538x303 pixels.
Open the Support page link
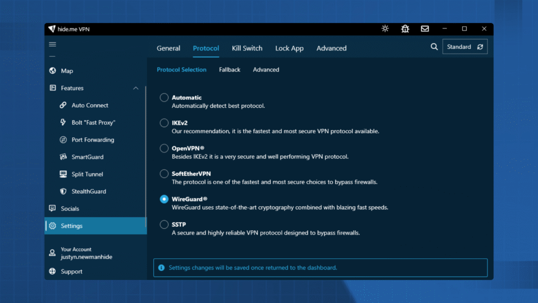[71, 271]
